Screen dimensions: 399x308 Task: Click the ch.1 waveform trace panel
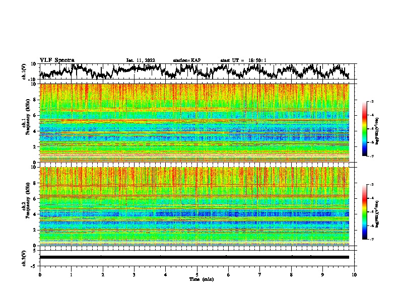coord(198,71)
